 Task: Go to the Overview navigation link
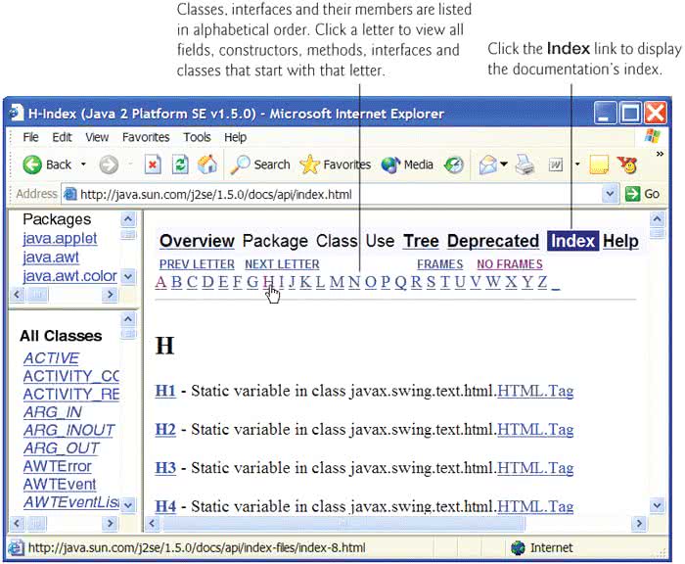tap(197, 241)
